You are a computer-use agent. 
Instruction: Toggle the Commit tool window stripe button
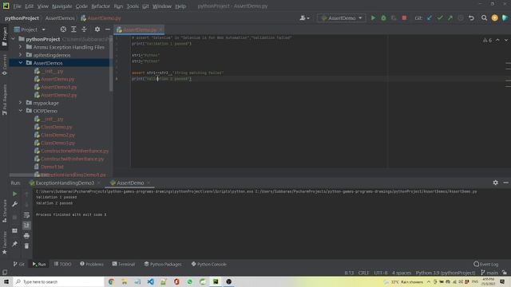click(5, 65)
